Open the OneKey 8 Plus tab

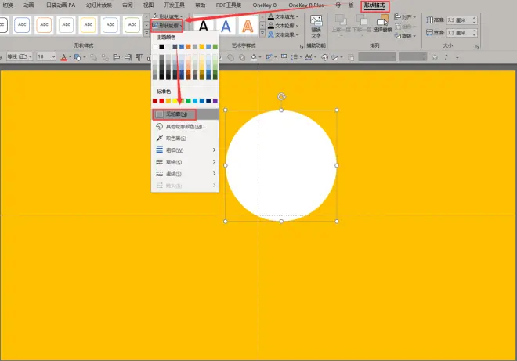(306, 5)
